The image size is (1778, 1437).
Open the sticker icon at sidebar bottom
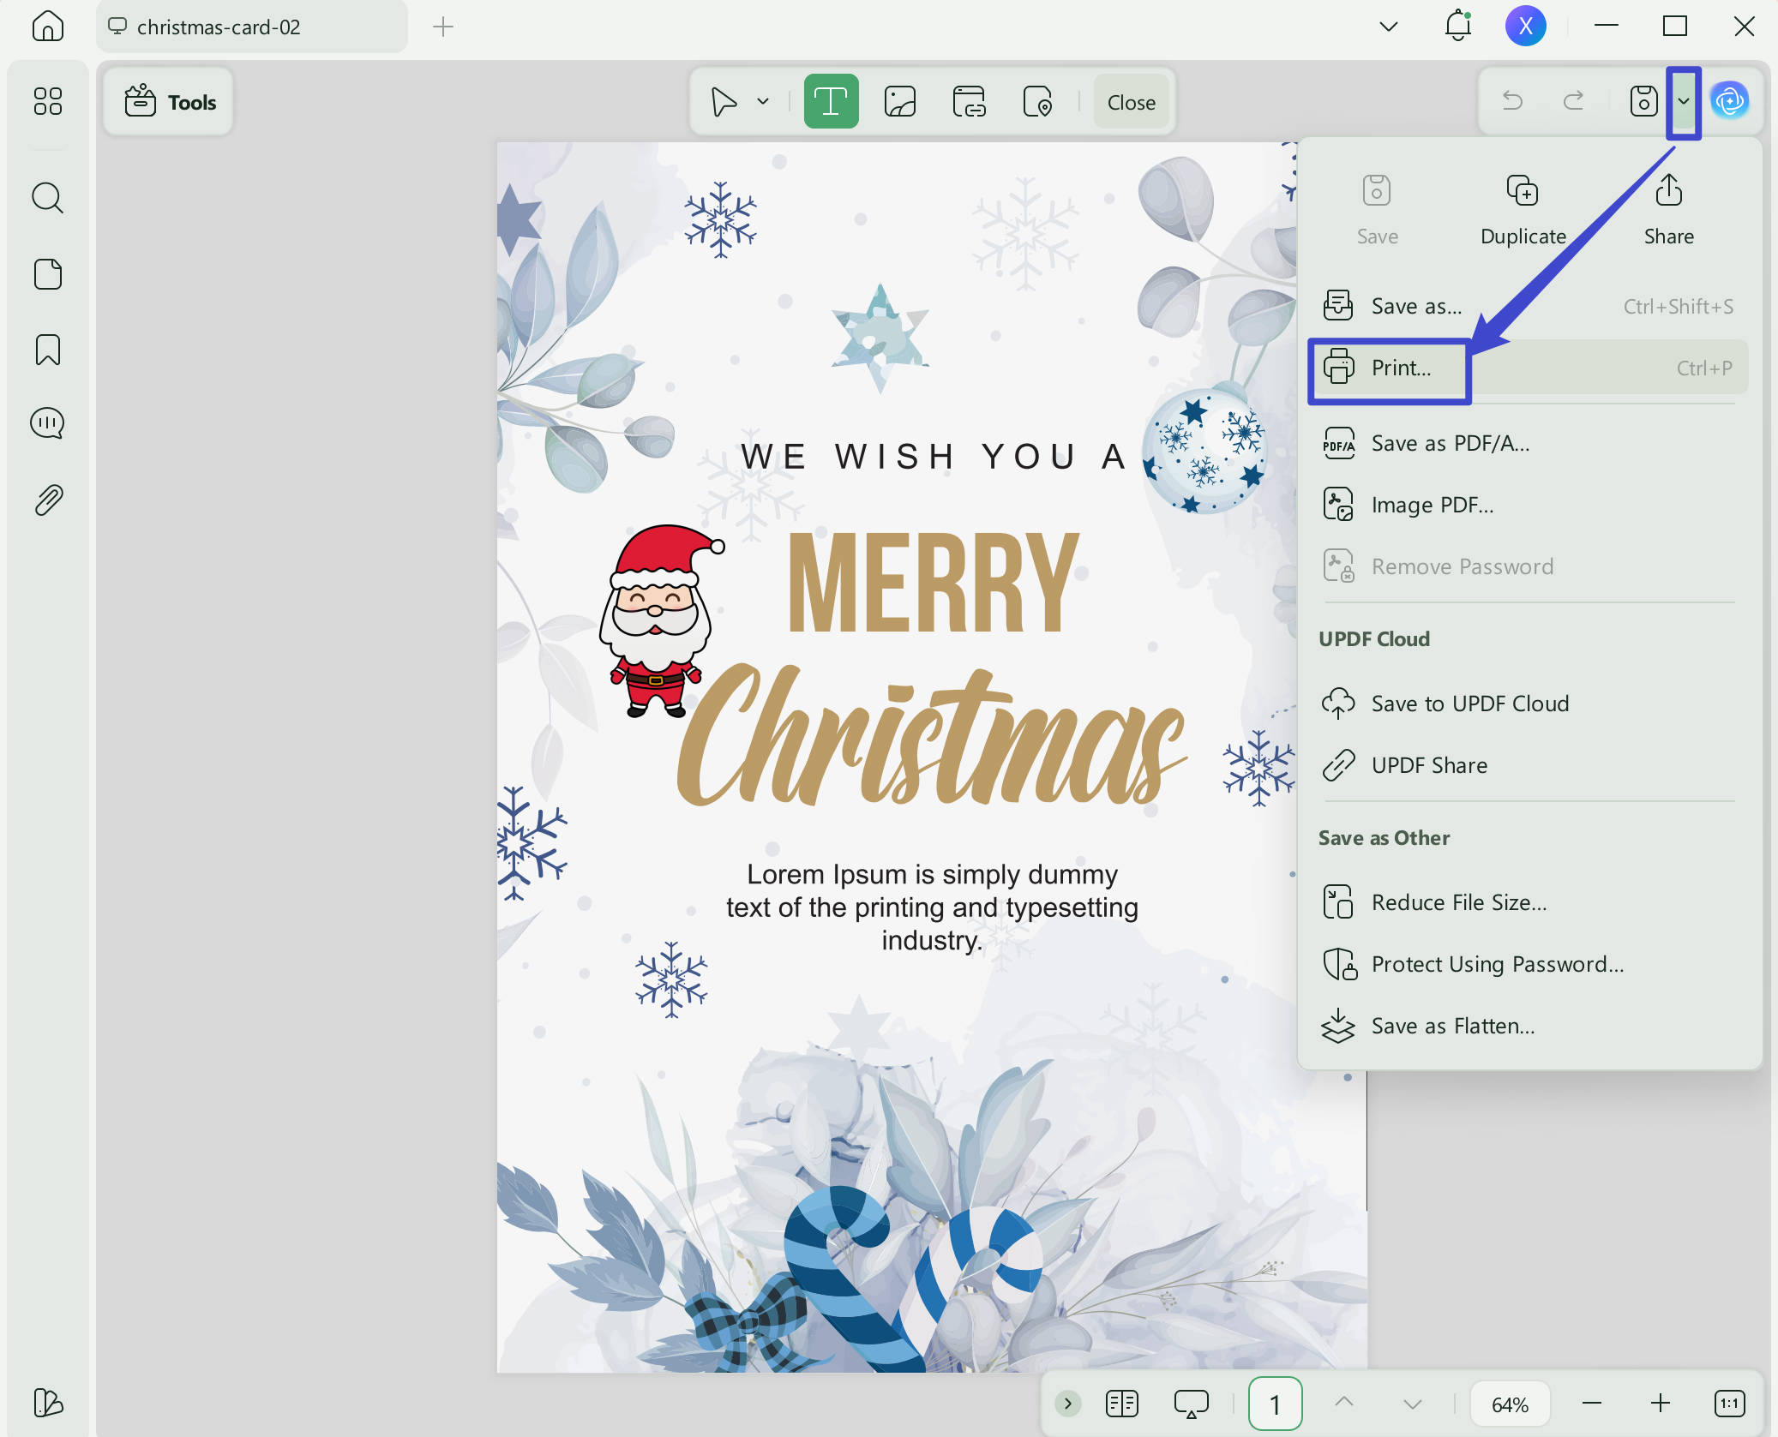point(48,1403)
